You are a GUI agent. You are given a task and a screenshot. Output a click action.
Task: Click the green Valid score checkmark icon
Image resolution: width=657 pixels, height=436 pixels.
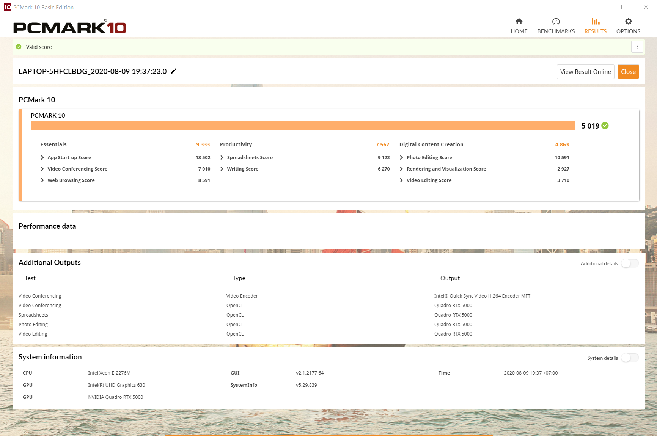click(x=19, y=47)
